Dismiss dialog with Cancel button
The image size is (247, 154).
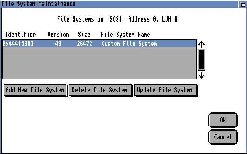223,137
